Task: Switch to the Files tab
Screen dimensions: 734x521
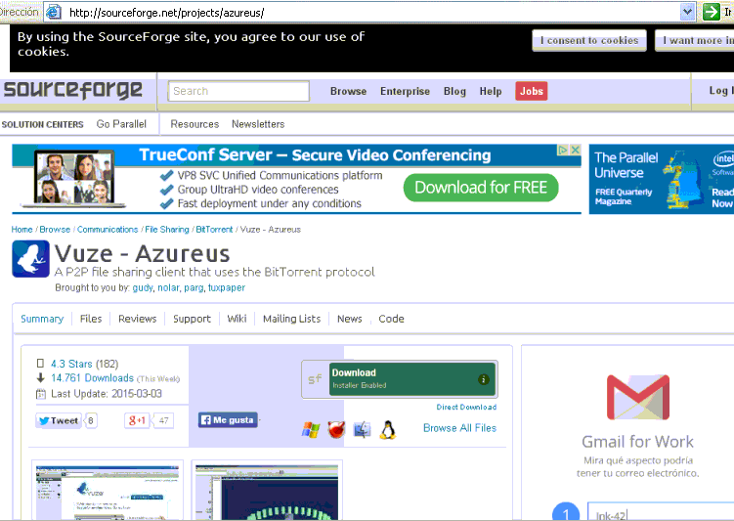Action: pyautogui.click(x=91, y=319)
